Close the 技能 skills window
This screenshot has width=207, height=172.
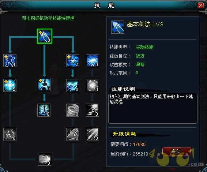pos(201,5)
